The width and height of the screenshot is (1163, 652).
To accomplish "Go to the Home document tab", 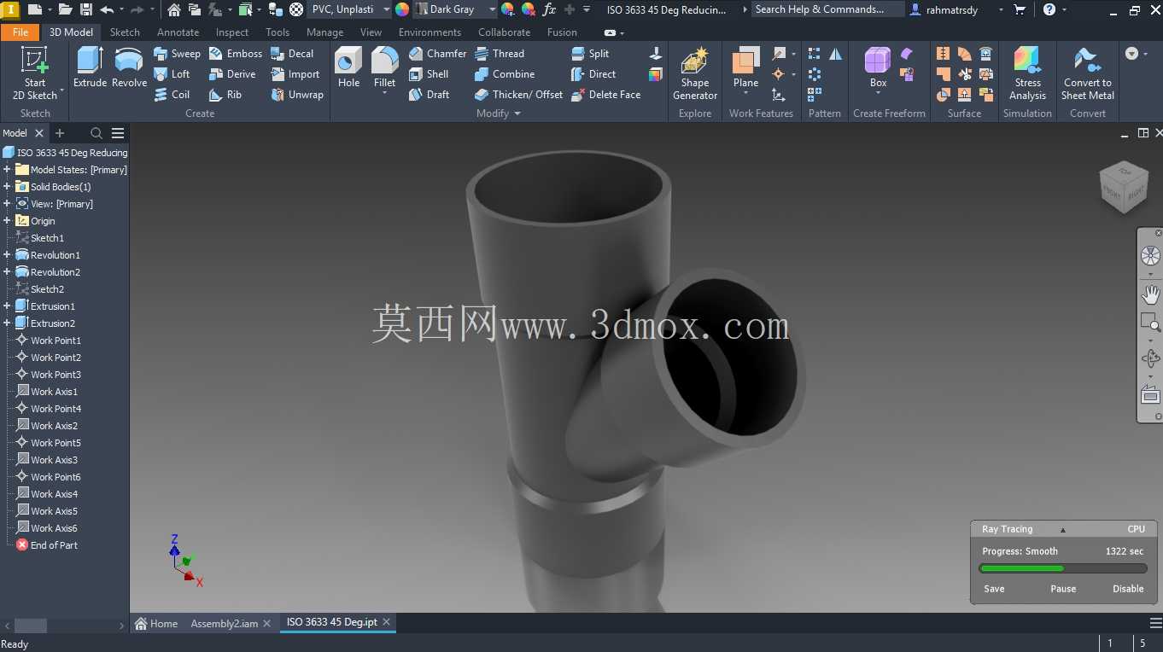I will click(x=156, y=623).
